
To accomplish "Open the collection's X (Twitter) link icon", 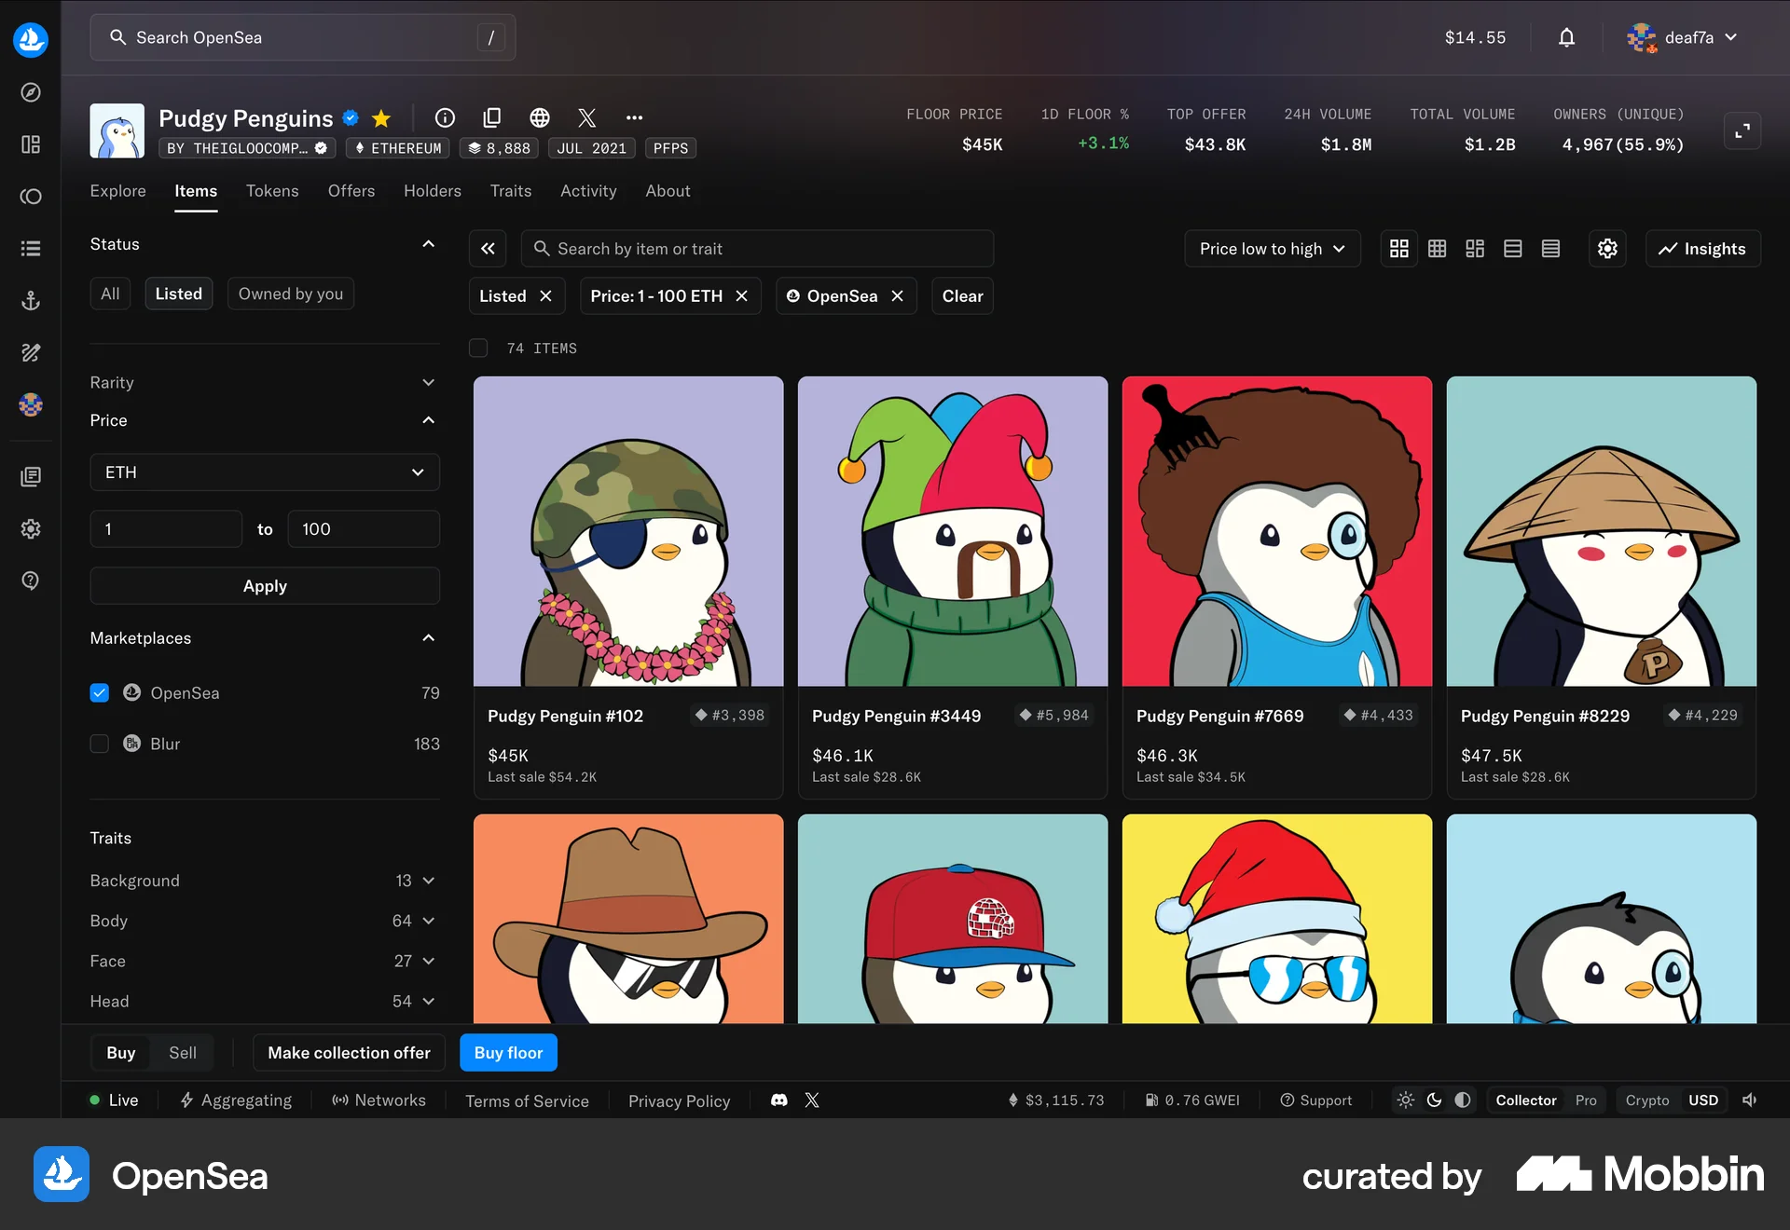I will [586, 117].
